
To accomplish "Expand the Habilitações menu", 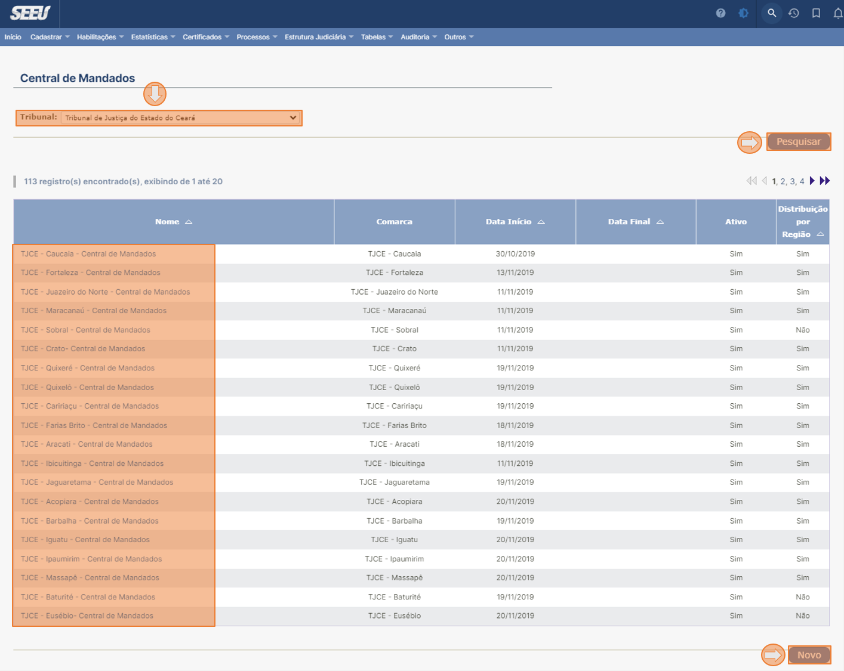I will tap(100, 37).
